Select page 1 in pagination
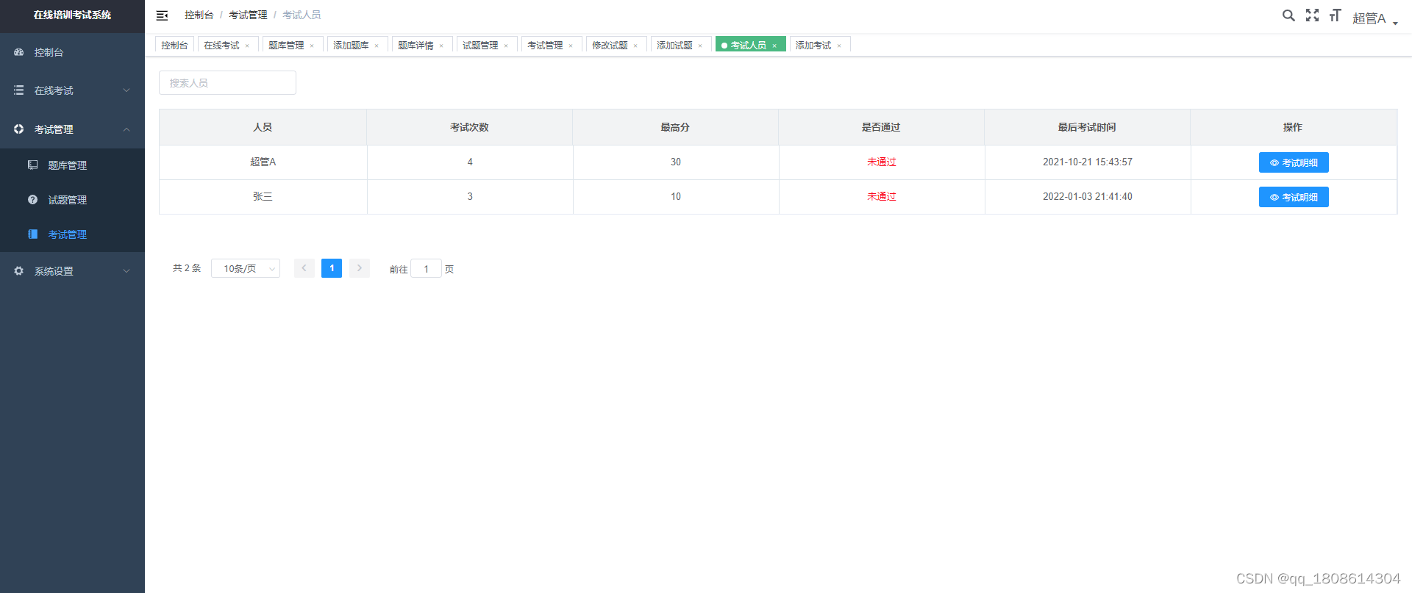The image size is (1412, 593). pyautogui.click(x=332, y=268)
